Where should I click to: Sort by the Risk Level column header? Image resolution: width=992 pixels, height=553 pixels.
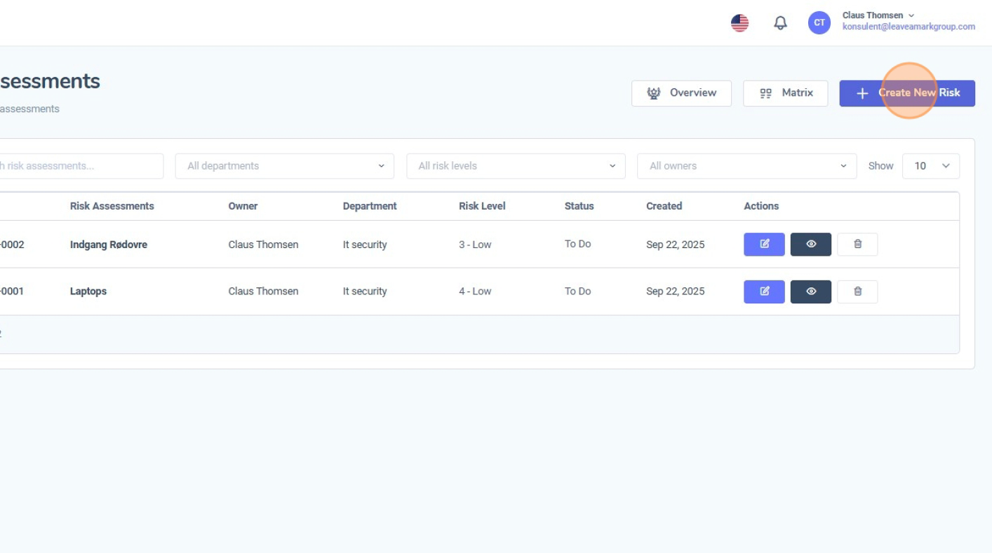[482, 206]
